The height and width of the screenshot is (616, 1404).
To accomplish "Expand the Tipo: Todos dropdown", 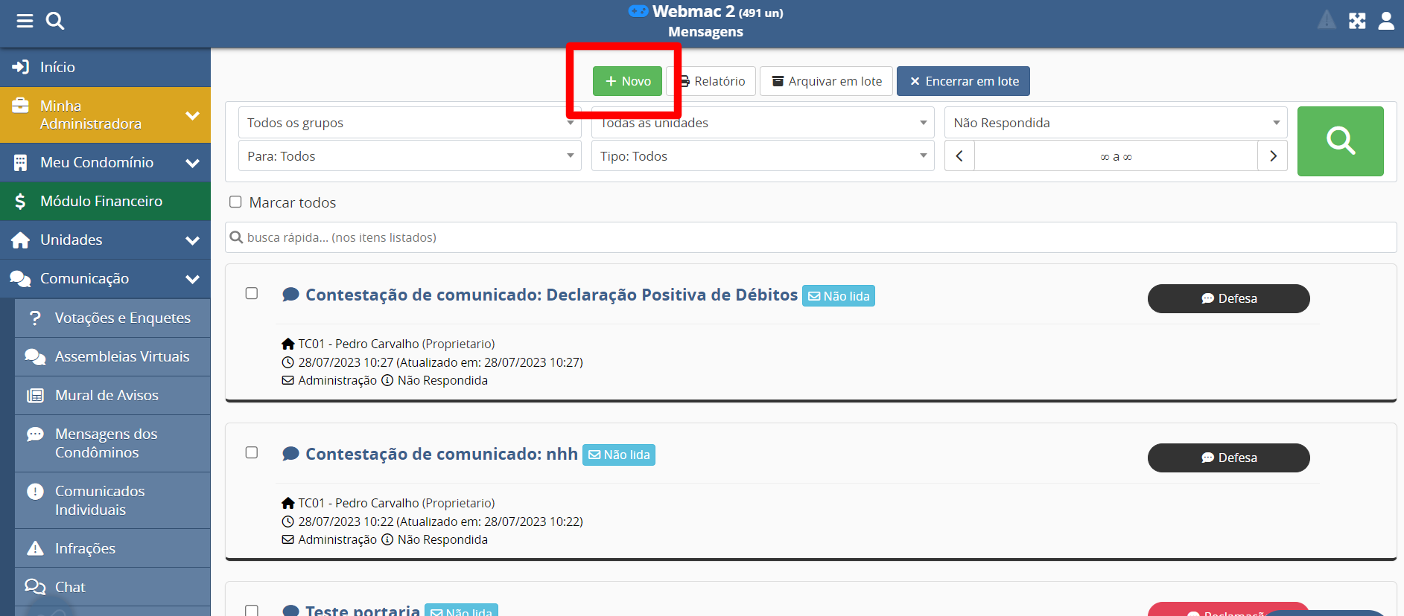I will tap(762, 156).
